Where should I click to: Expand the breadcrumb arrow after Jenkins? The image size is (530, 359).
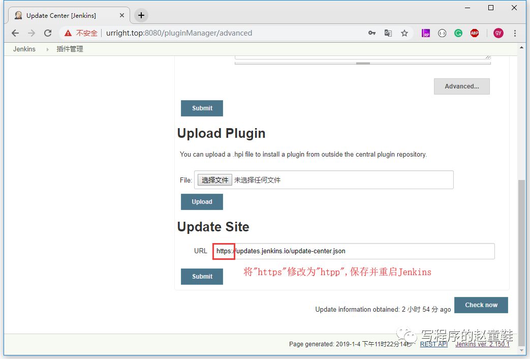[x=47, y=49]
